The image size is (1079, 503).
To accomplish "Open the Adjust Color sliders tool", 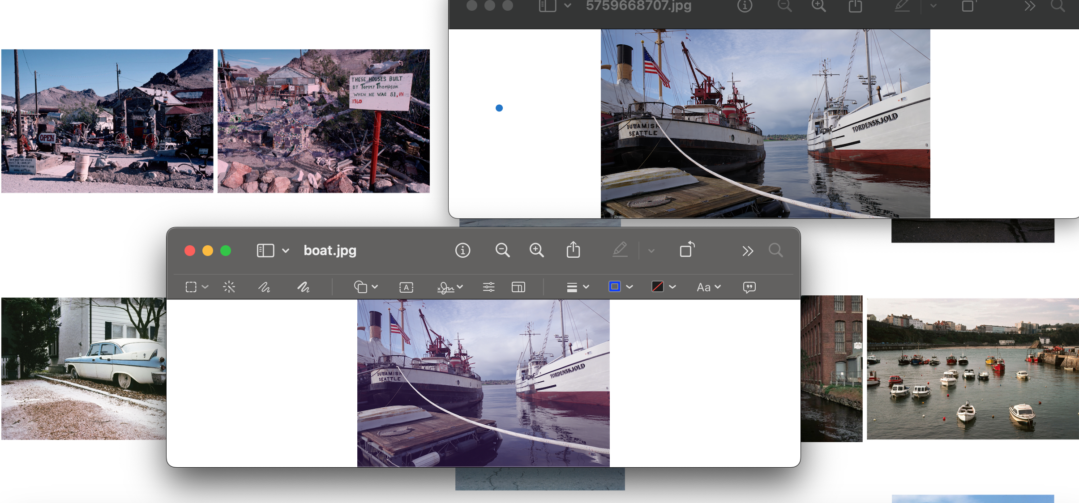I will click(x=488, y=287).
